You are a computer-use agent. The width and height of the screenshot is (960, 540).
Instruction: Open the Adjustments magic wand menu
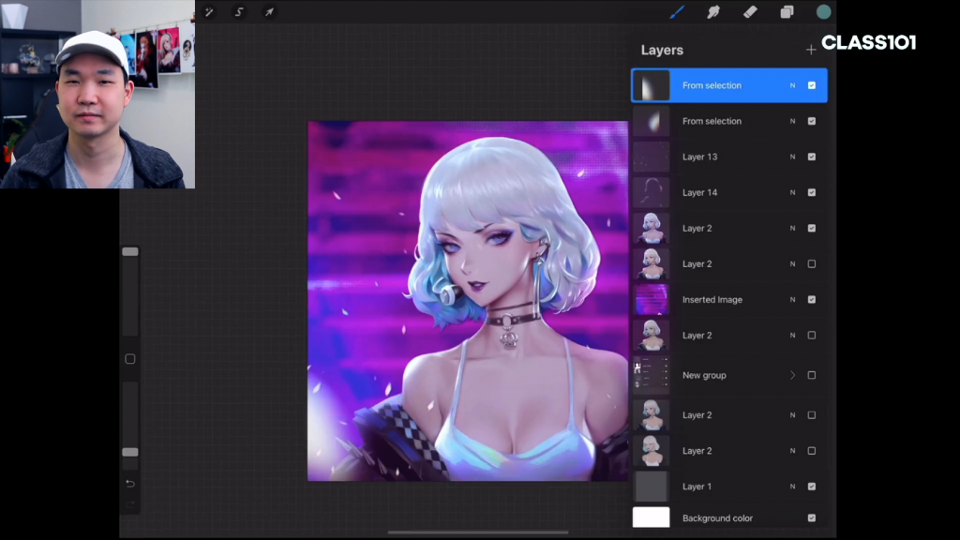pyautogui.click(x=209, y=12)
